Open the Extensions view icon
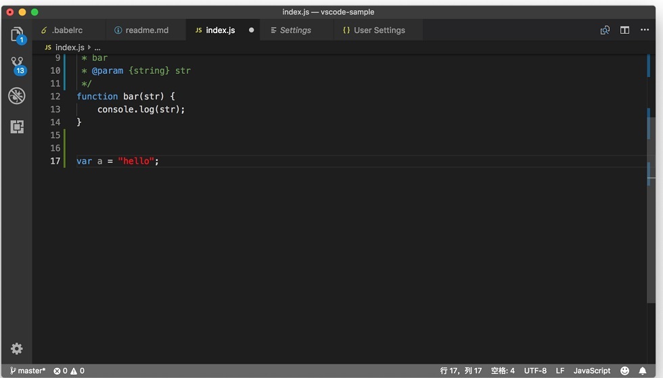The width and height of the screenshot is (663, 378). [x=17, y=126]
